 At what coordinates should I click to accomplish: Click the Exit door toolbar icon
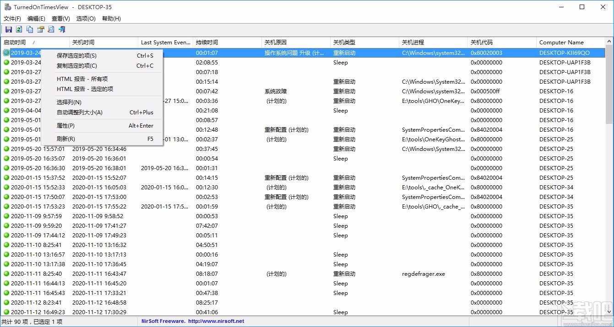(61, 29)
